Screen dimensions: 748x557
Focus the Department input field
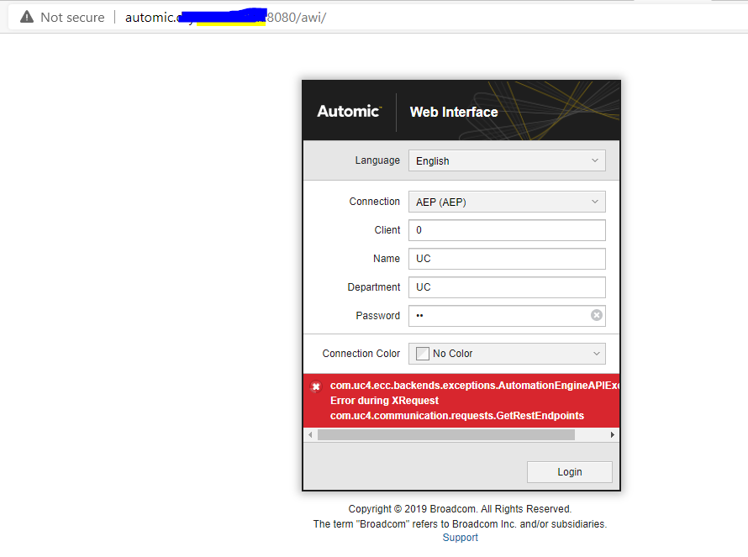tap(496, 286)
